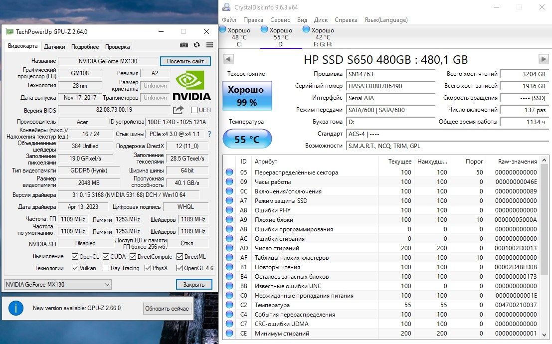Click the serial number field HASA33080706490
Image resolution: width=552 pixels, height=344 pixels.
[390, 86]
